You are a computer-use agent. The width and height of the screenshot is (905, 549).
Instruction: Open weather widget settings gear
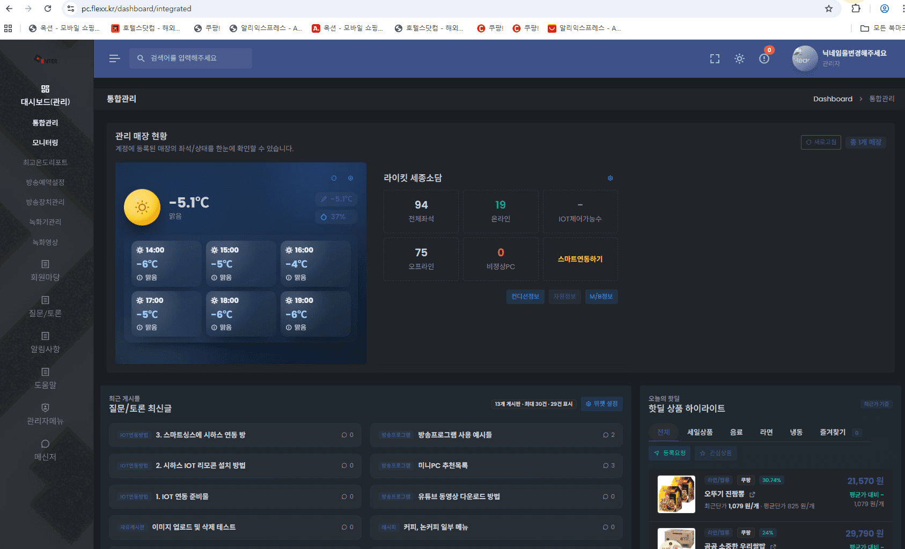[350, 178]
